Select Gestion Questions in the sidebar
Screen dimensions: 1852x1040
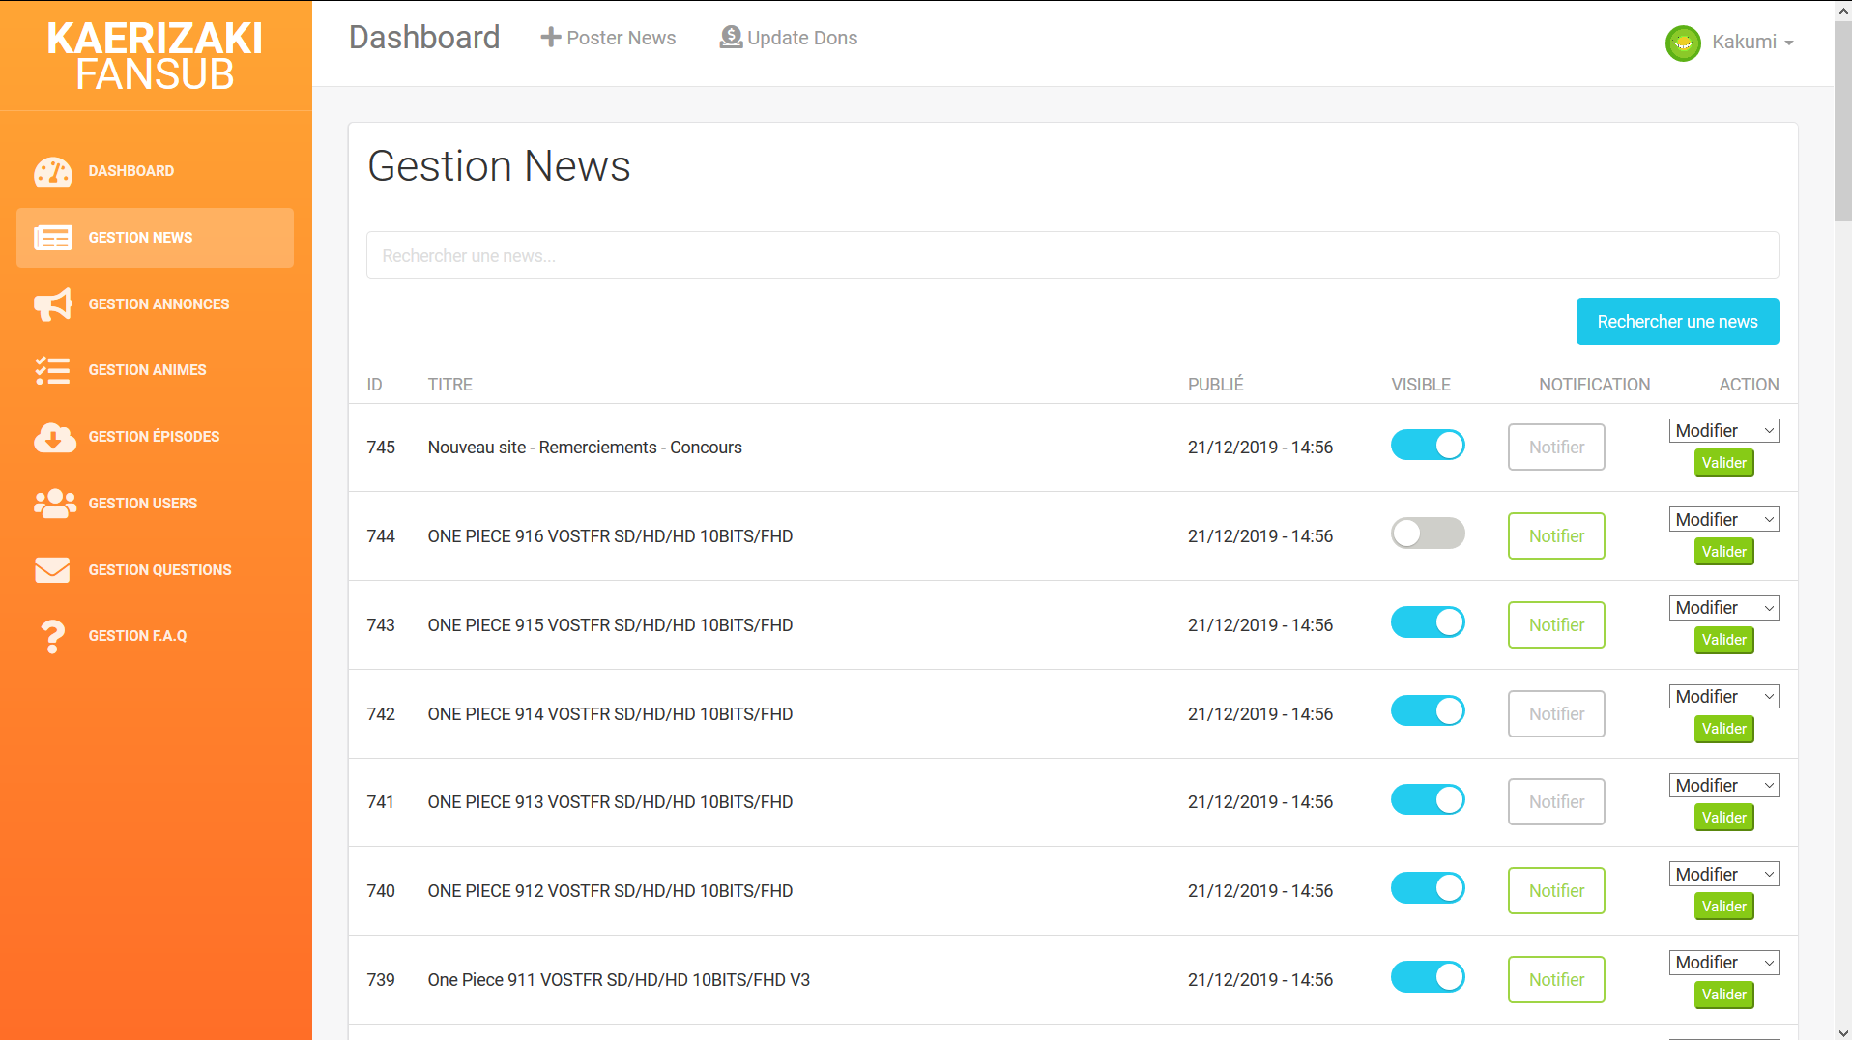(x=155, y=570)
